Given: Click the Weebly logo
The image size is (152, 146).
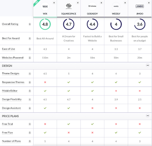Looking at the screenshot, I should (116, 6).
